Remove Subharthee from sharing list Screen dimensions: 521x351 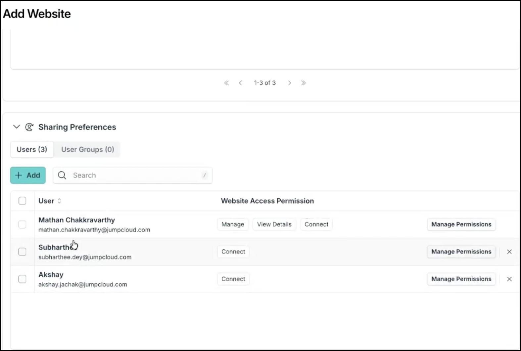click(x=509, y=252)
